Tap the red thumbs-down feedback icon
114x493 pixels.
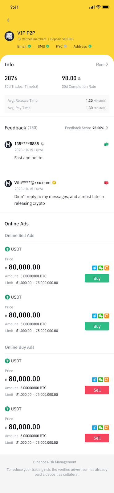tap(106, 183)
